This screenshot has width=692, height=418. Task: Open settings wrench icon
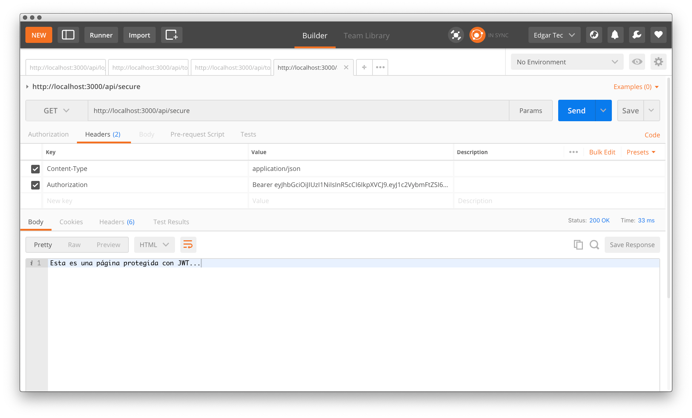tap(637, 35)
